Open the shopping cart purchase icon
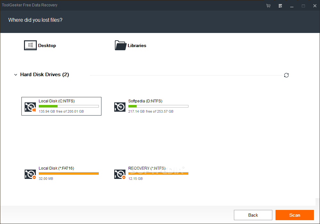Viewport: 320px width, 224px height. click(268, 6)
